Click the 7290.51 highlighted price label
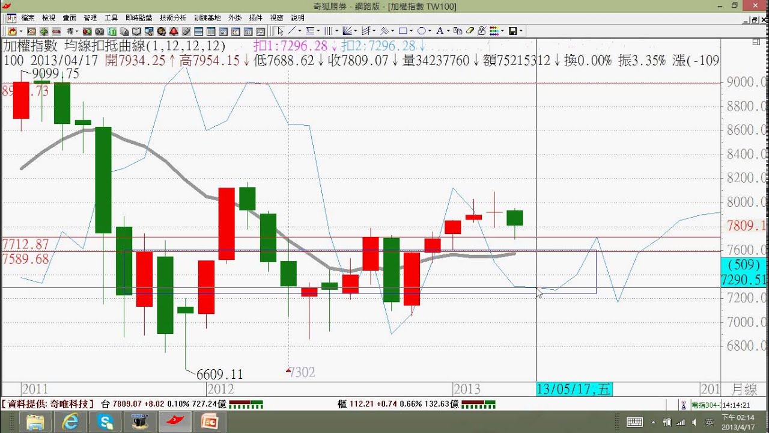 743,280
